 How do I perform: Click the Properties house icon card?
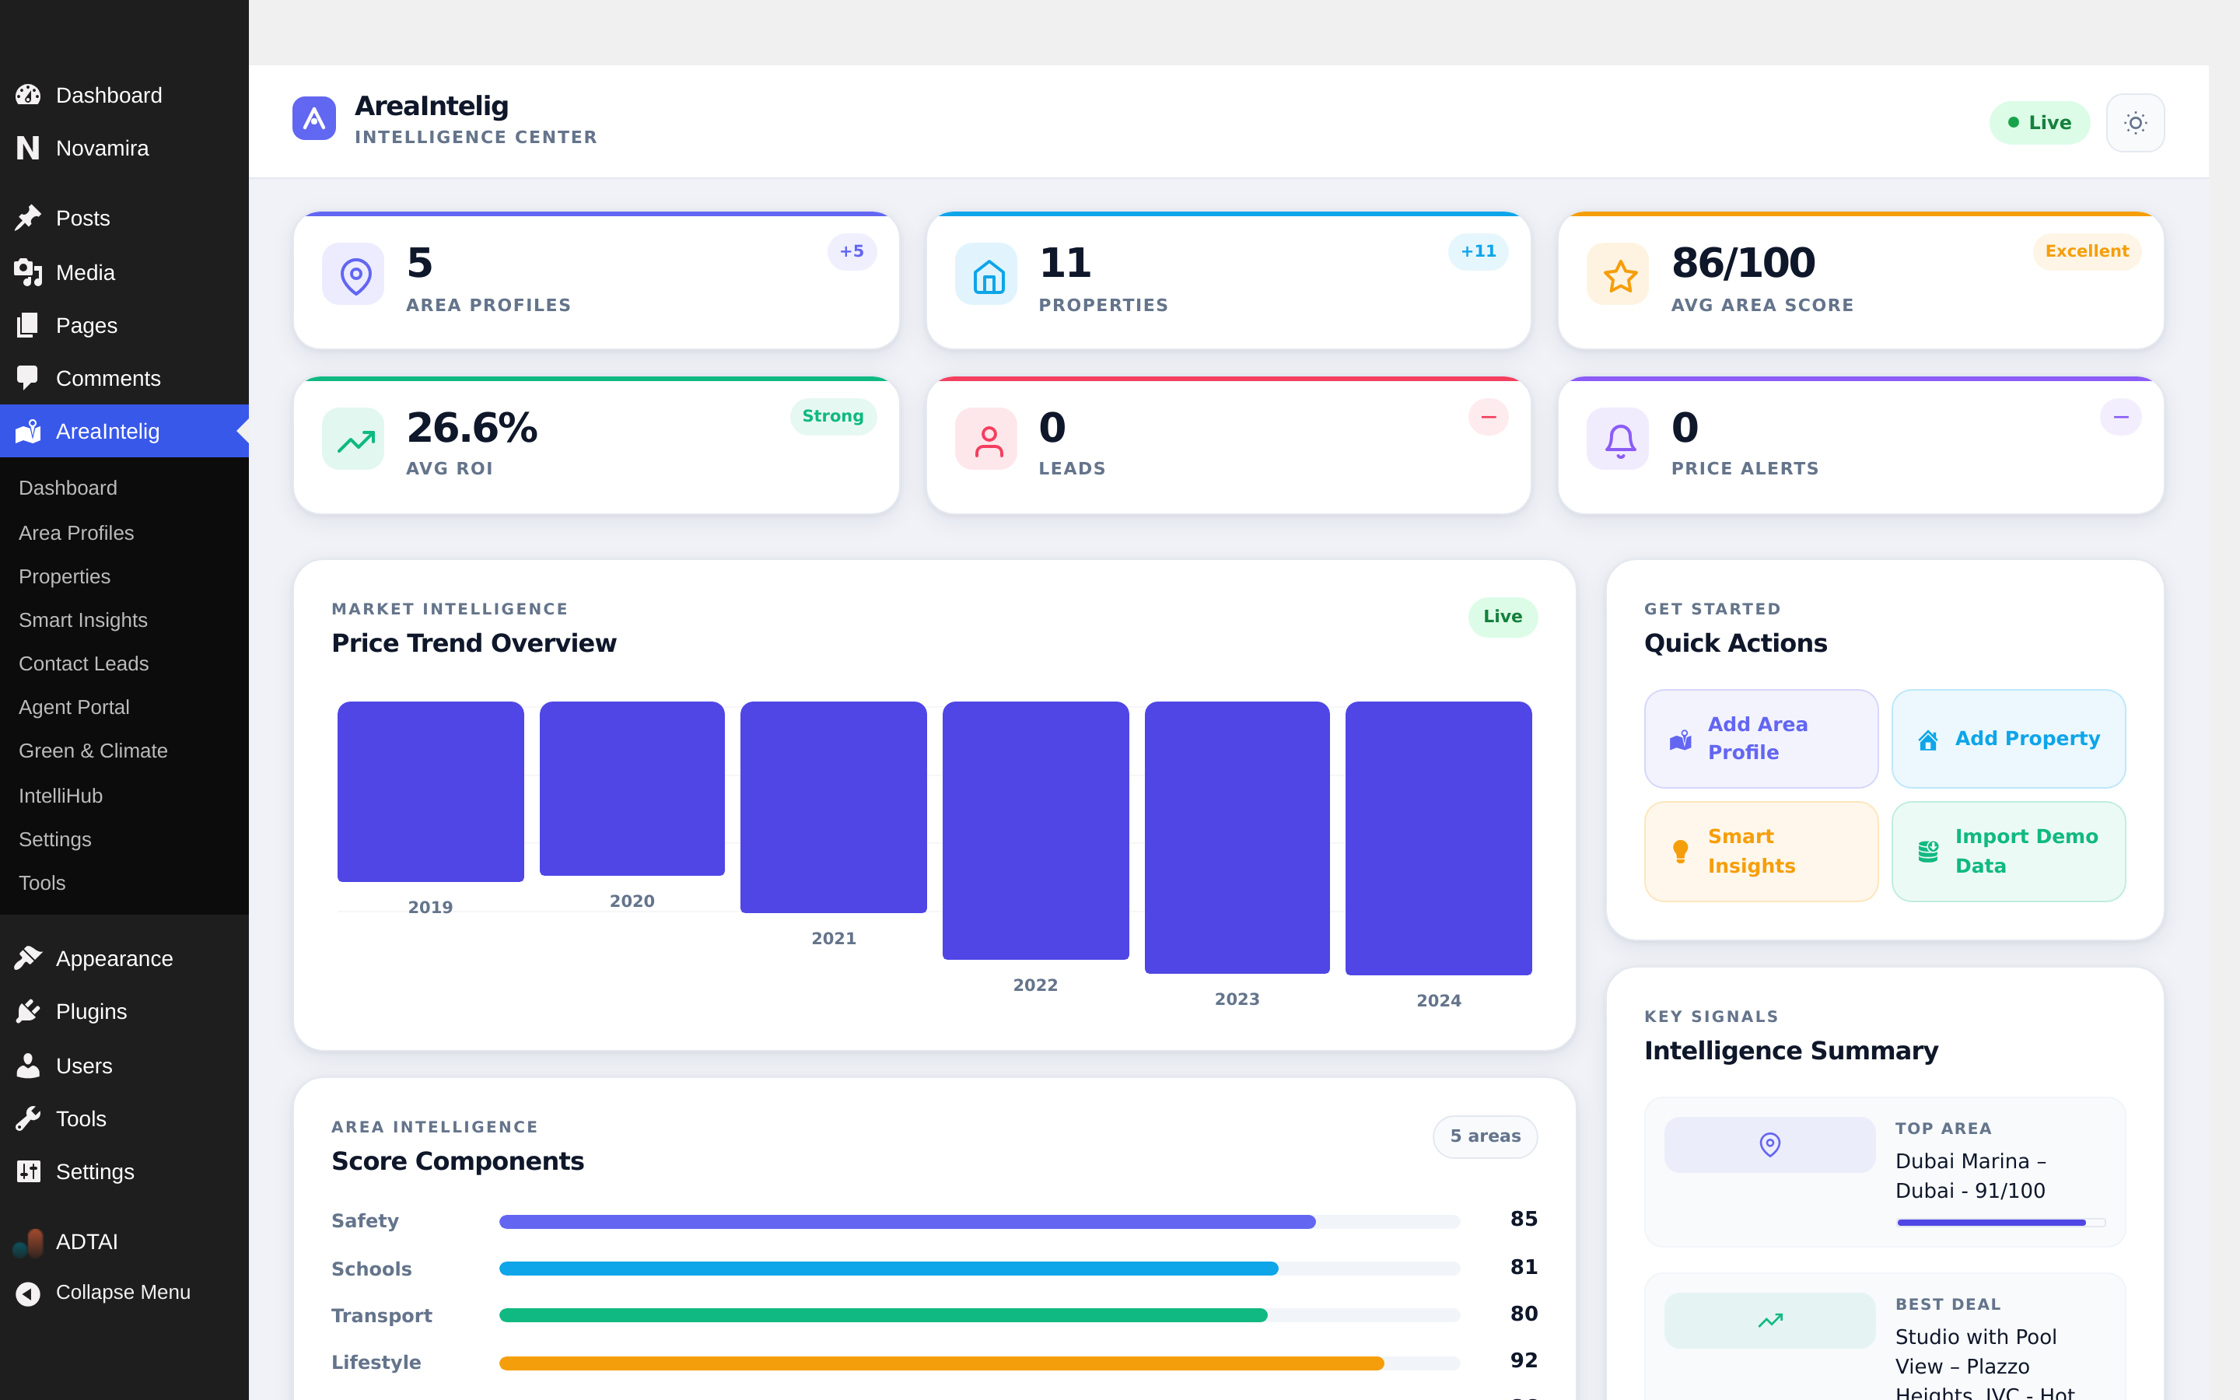pyautogui.click(x=987, y=274)
